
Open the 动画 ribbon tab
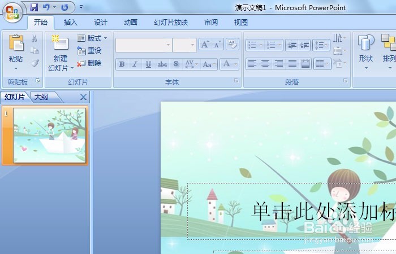(x=131, y=23)
